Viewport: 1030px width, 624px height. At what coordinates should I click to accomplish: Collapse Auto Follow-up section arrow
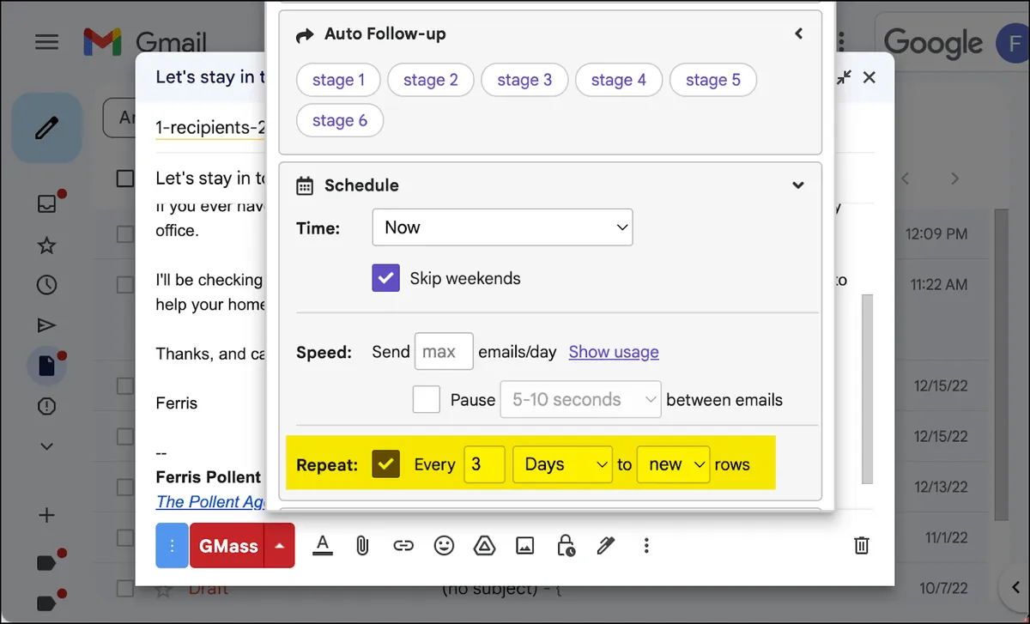[798, 34]
